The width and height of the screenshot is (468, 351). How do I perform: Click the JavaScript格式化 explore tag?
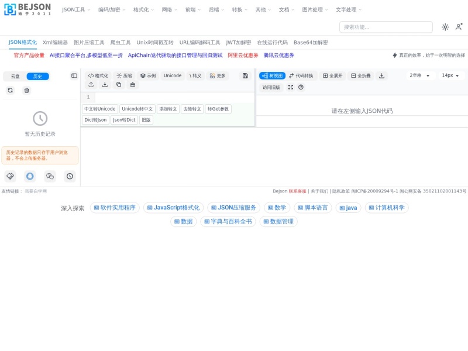[173, 208]
